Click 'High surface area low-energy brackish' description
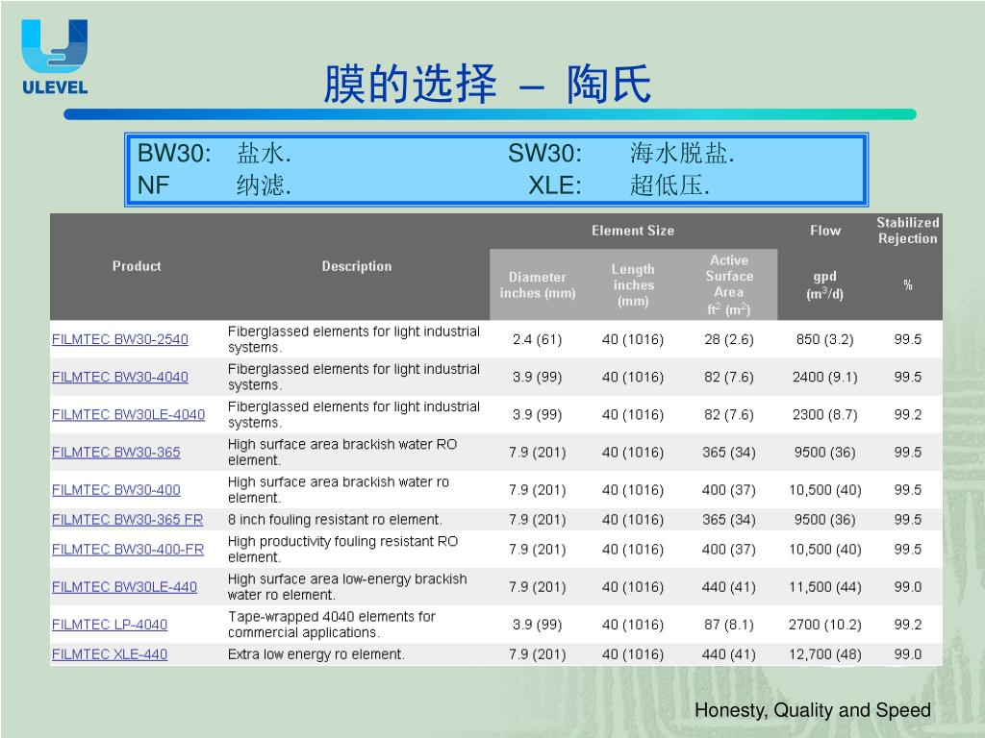 point(347,587)
